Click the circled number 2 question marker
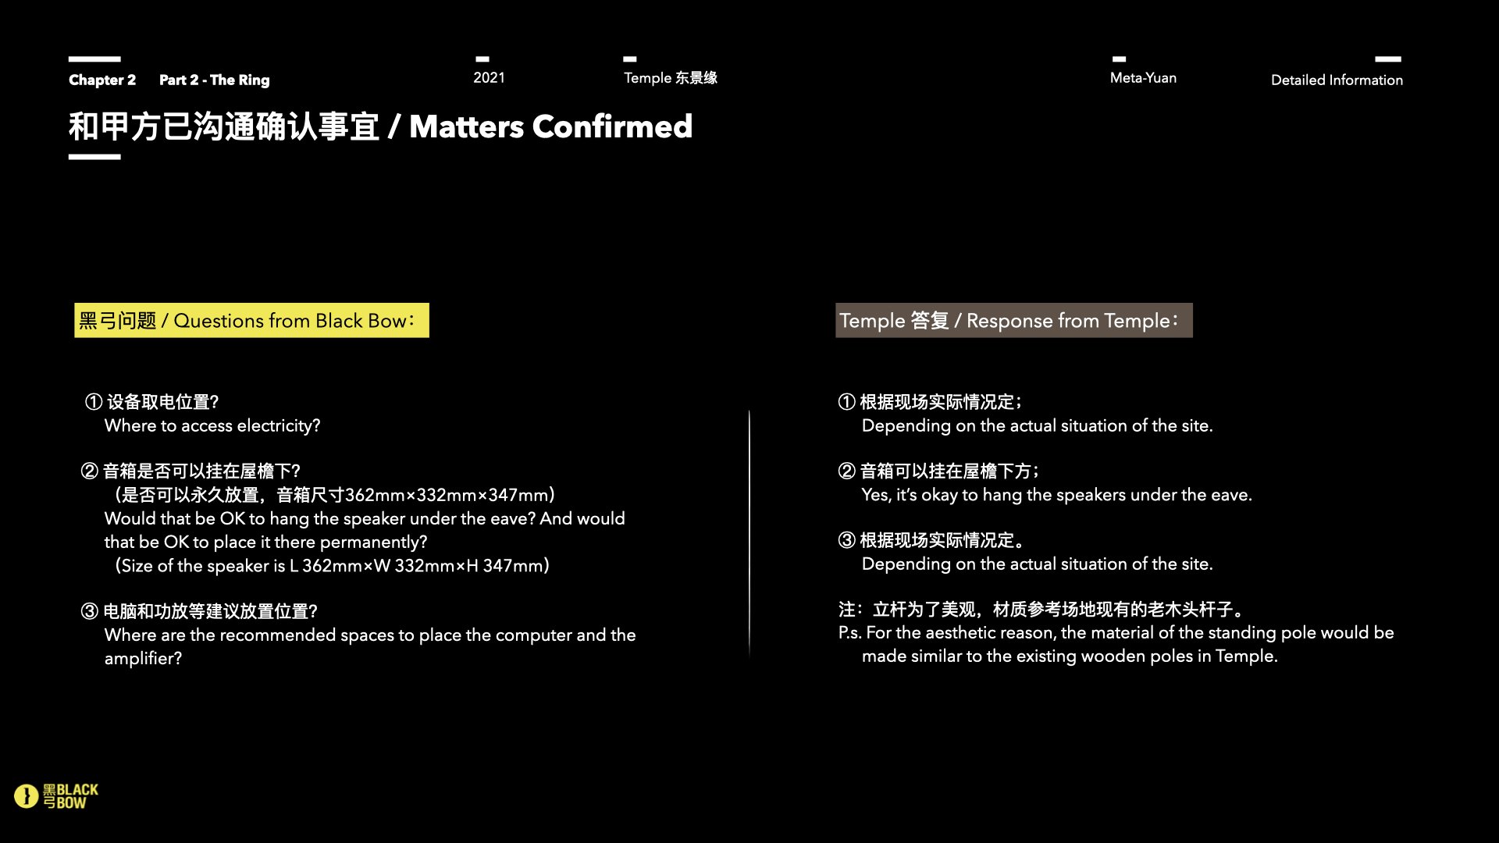Image resolution: width=1499 pixels, height=843 pixels. point(90,471)
